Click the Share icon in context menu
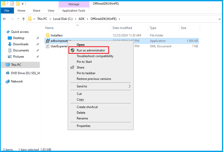Image resolution: width=223 pixels, height=152 pixels. click(72, 67)
